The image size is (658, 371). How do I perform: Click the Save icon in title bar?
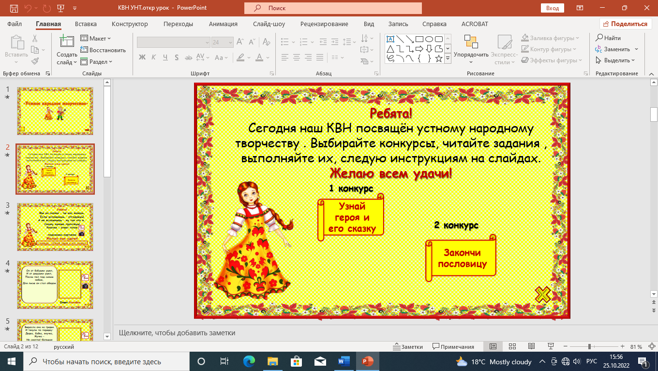[14, 8]
